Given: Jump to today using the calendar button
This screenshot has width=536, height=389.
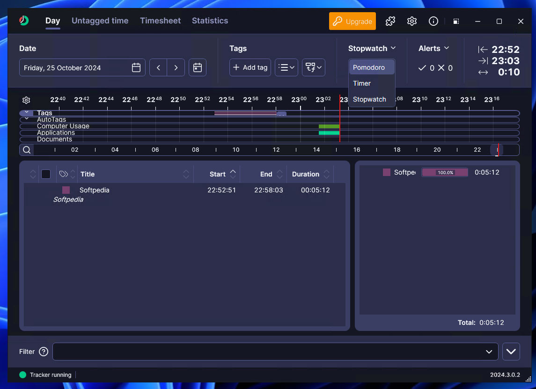Looking at the screenshot, I should 198,68.
